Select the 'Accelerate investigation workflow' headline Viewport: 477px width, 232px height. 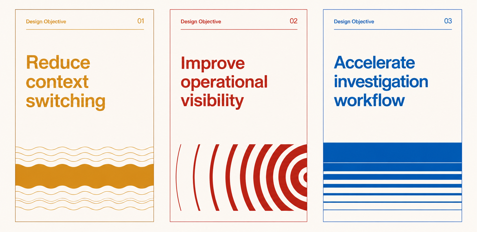pyautogui.click(x=381, y=81)
